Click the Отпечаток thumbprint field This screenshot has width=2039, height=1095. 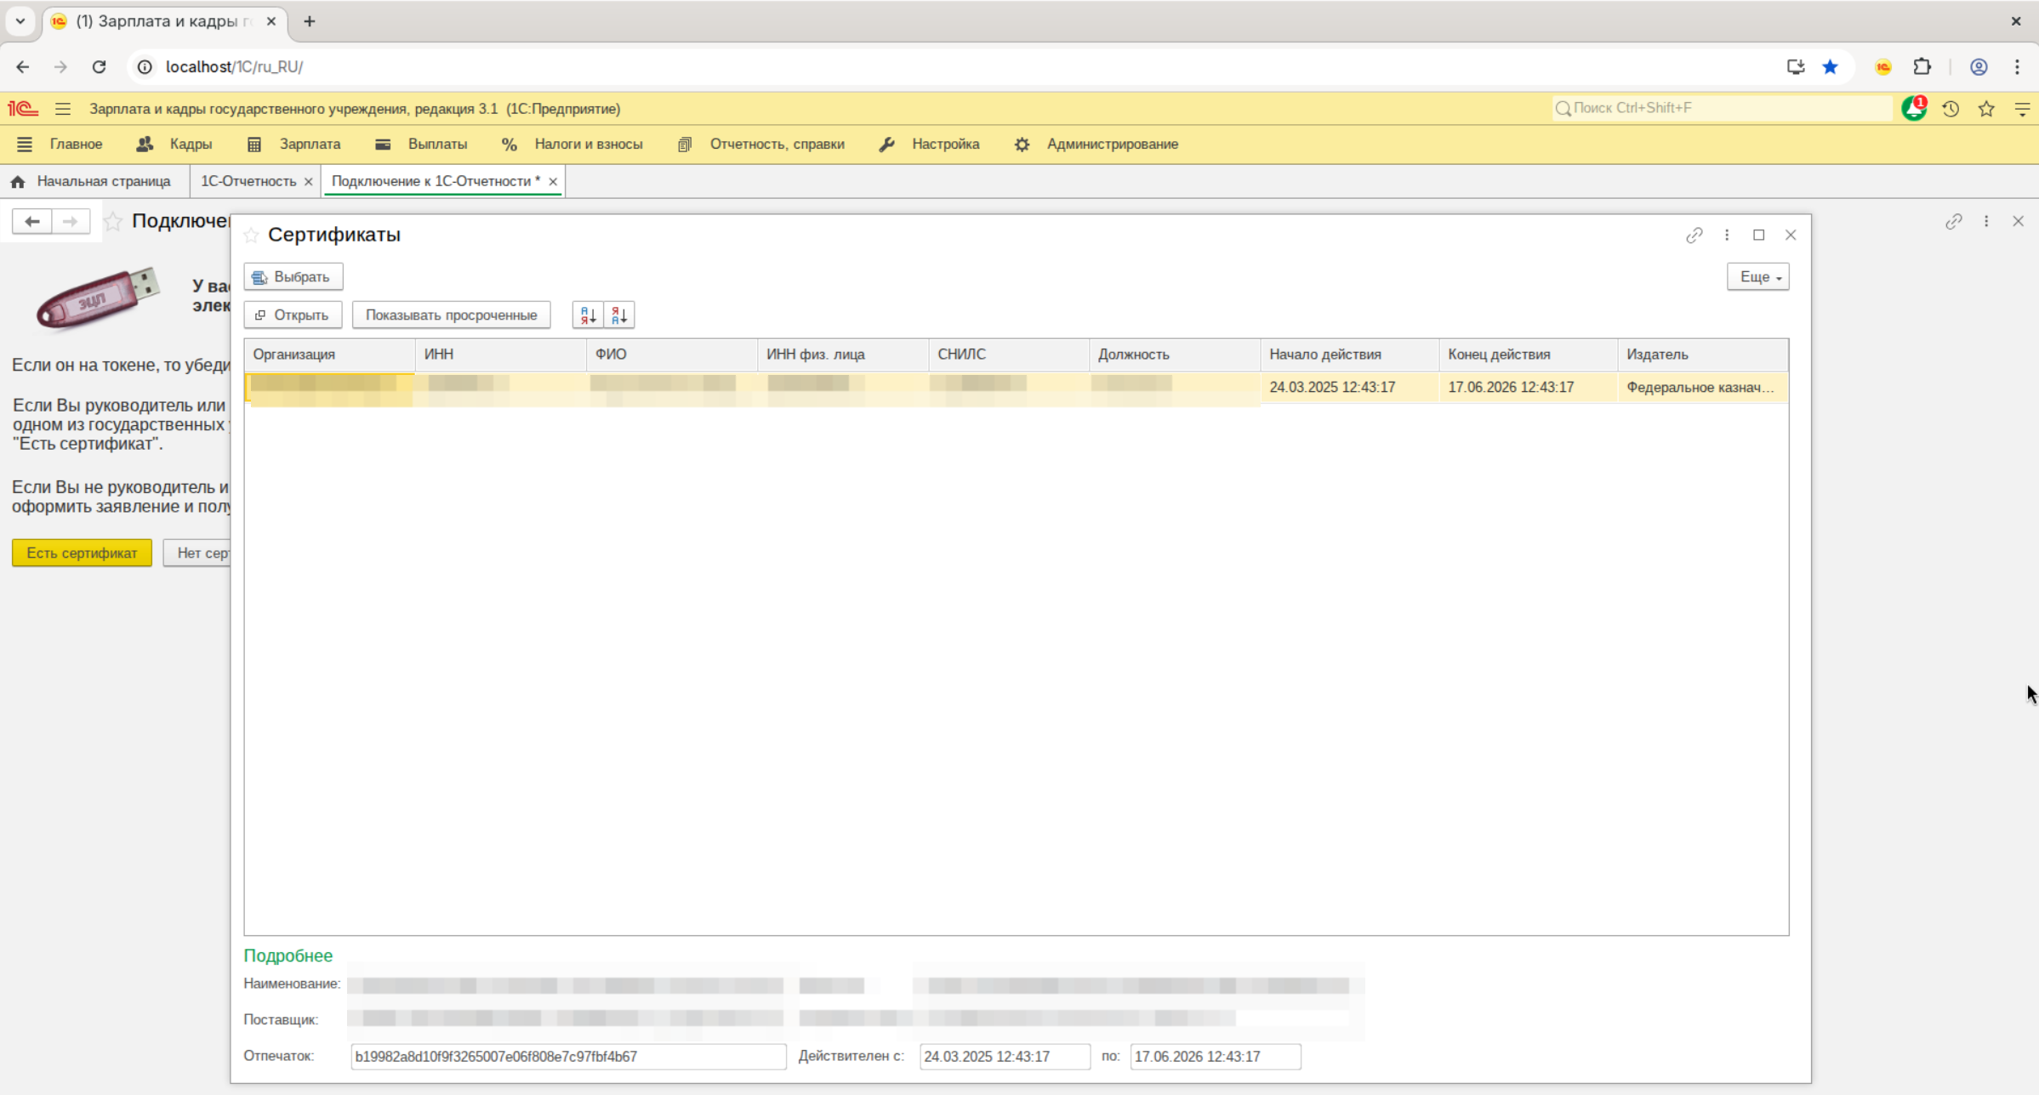(567, 1056)
